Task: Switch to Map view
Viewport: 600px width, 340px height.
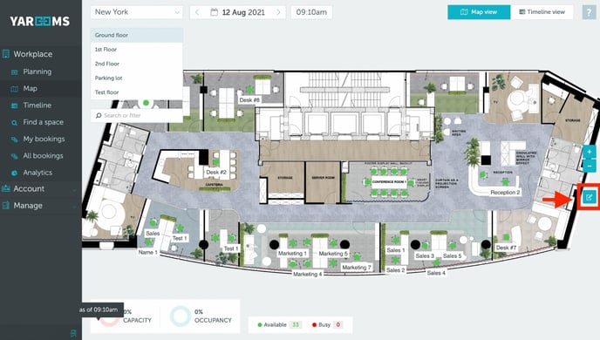Action: [479, 12]
